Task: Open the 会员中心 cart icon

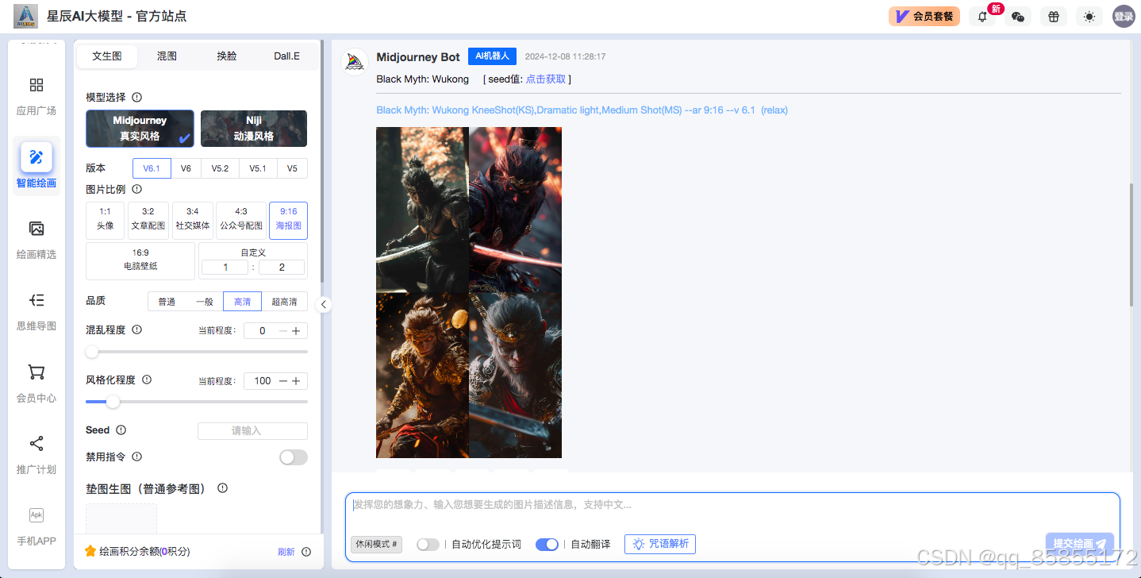Action: pos(36,372)
